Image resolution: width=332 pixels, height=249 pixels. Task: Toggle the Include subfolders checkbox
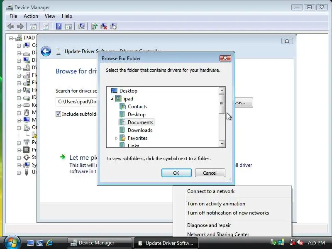58,114
